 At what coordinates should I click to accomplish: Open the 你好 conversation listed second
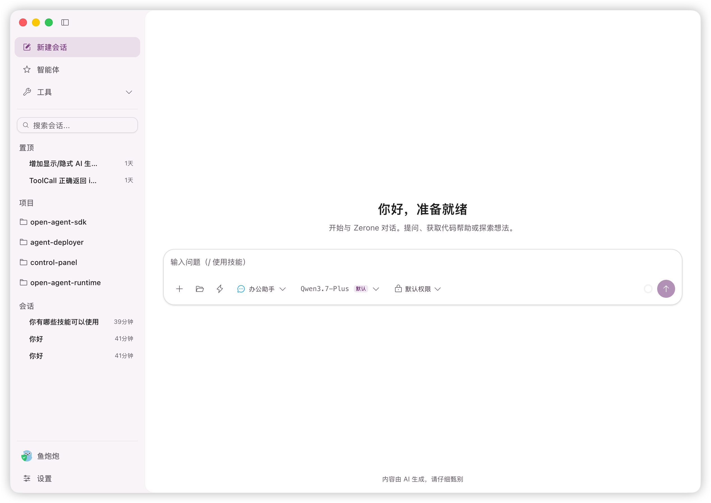(x=77, y=339)
